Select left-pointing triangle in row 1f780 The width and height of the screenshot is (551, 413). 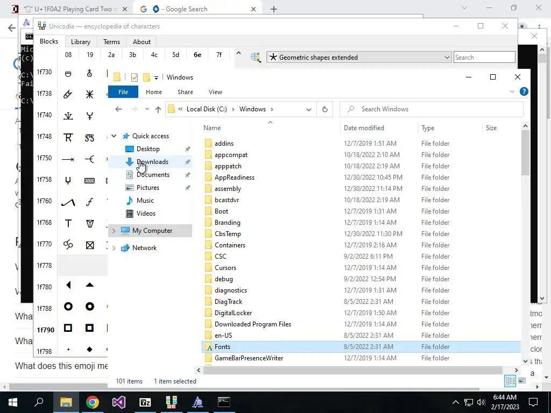click(x=68, y=285)
